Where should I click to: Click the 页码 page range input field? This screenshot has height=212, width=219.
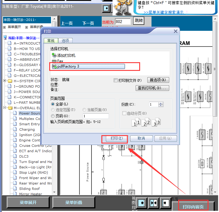point(96,116)
